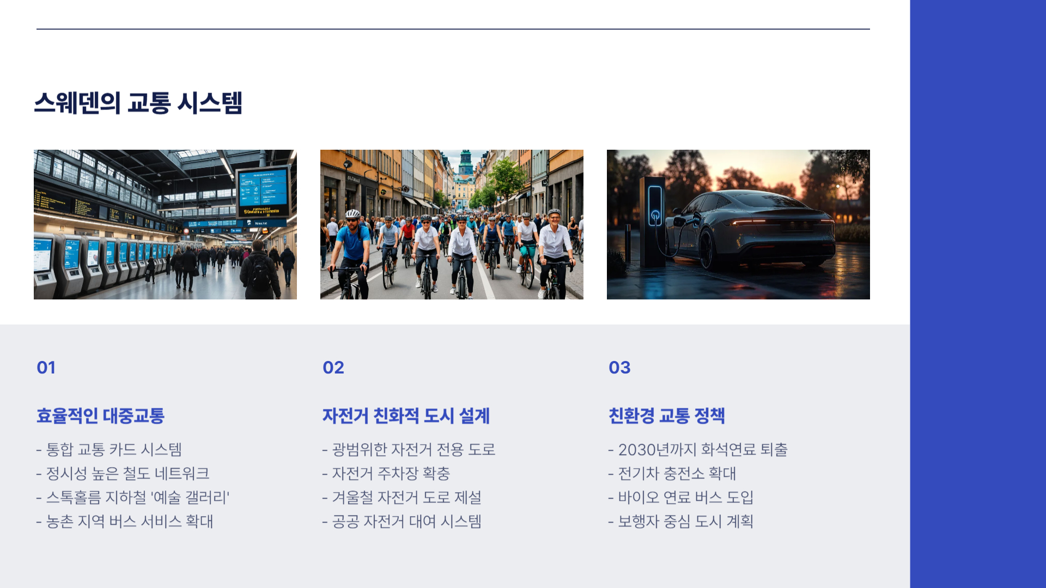The height and width of the screenshot is (588, 1046).
Task: Select the heading 자전거 친화적 도시 설계
Action: point(406,416)
